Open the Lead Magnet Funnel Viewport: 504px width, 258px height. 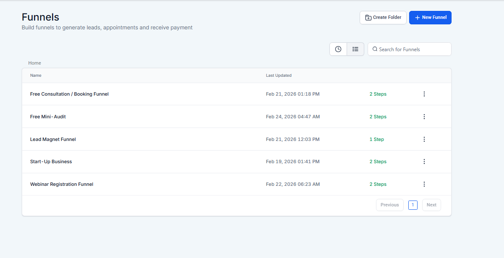coord(53,139)
